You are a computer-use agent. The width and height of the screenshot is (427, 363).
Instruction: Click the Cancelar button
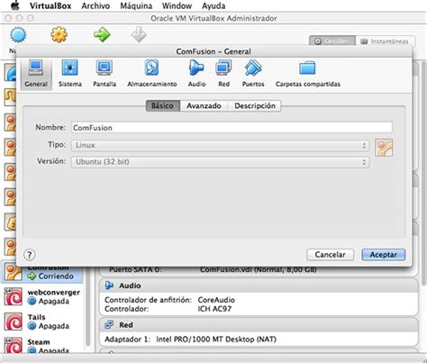tap(330, 255)
